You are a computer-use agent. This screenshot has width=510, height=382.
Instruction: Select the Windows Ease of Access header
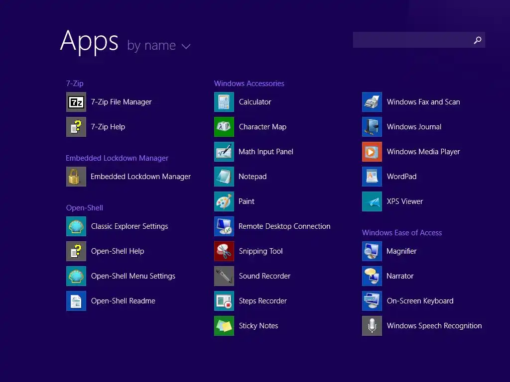tap(402, 233)
